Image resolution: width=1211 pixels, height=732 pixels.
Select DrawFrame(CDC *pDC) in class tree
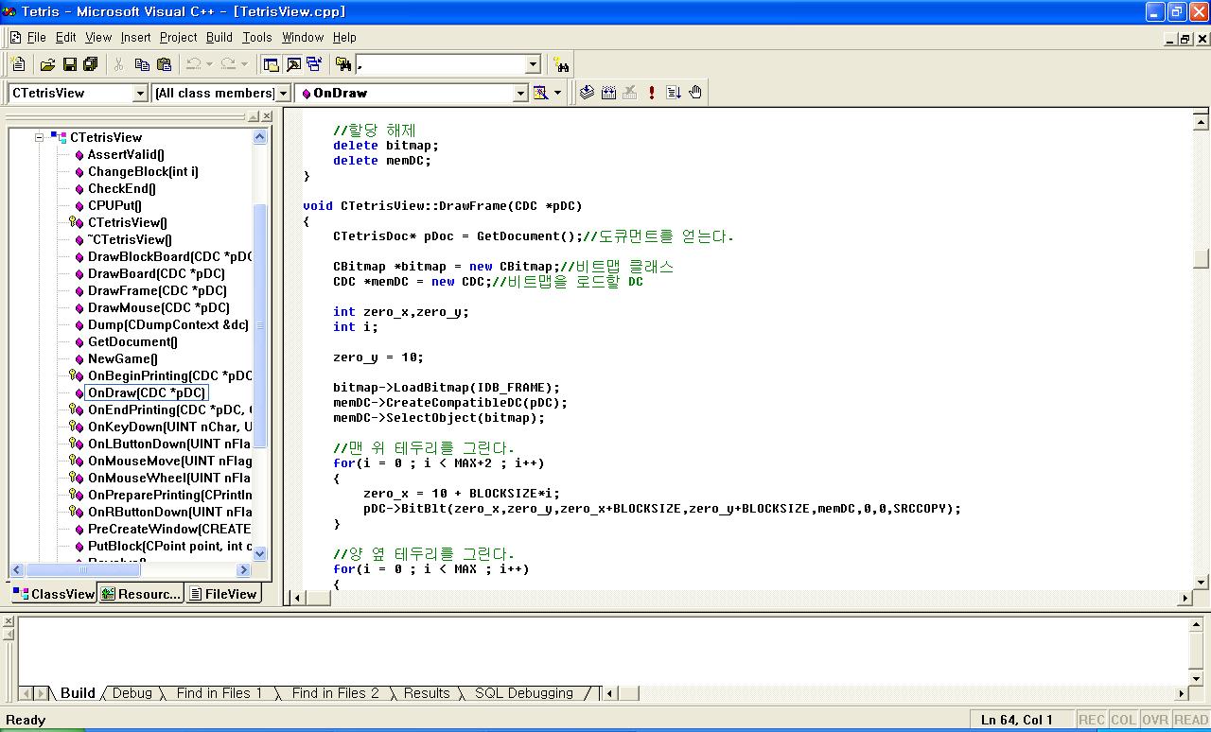point(157,290)
